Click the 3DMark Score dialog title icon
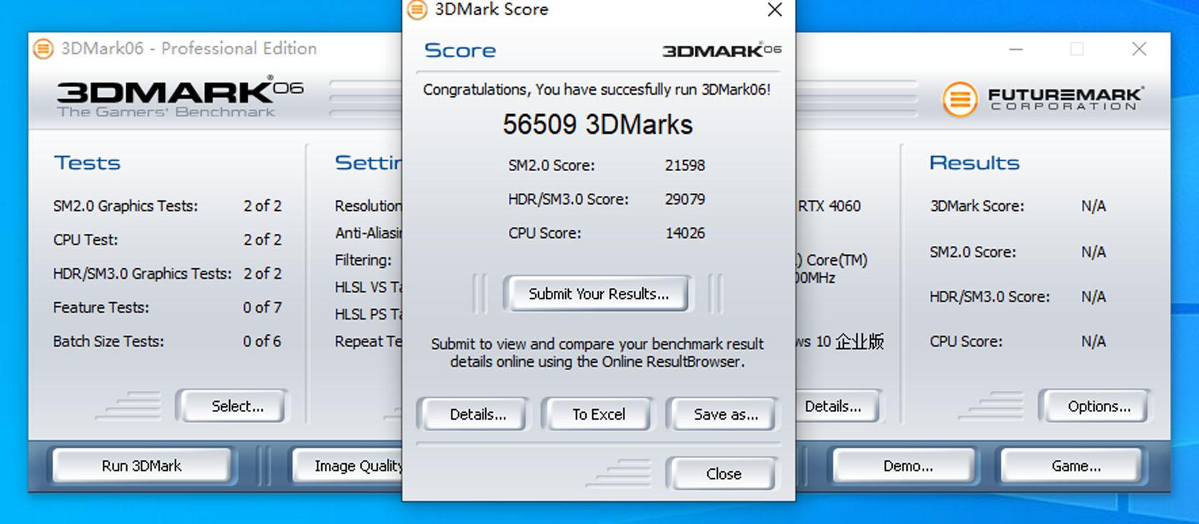Viewport: 1199px width, 524px height. click(x=417, y=9)
